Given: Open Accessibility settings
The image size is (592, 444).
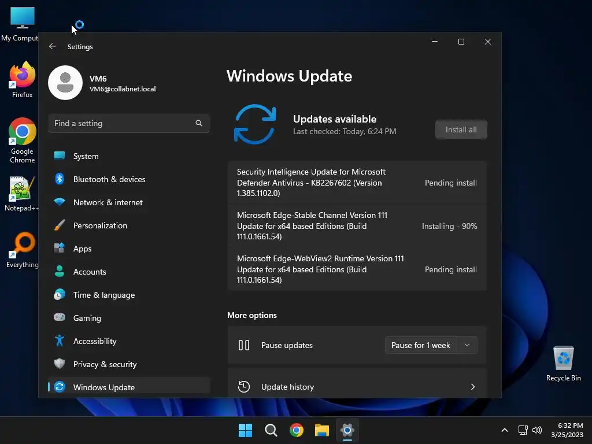Looking at the screenshot, I should [x=129, y=341].
